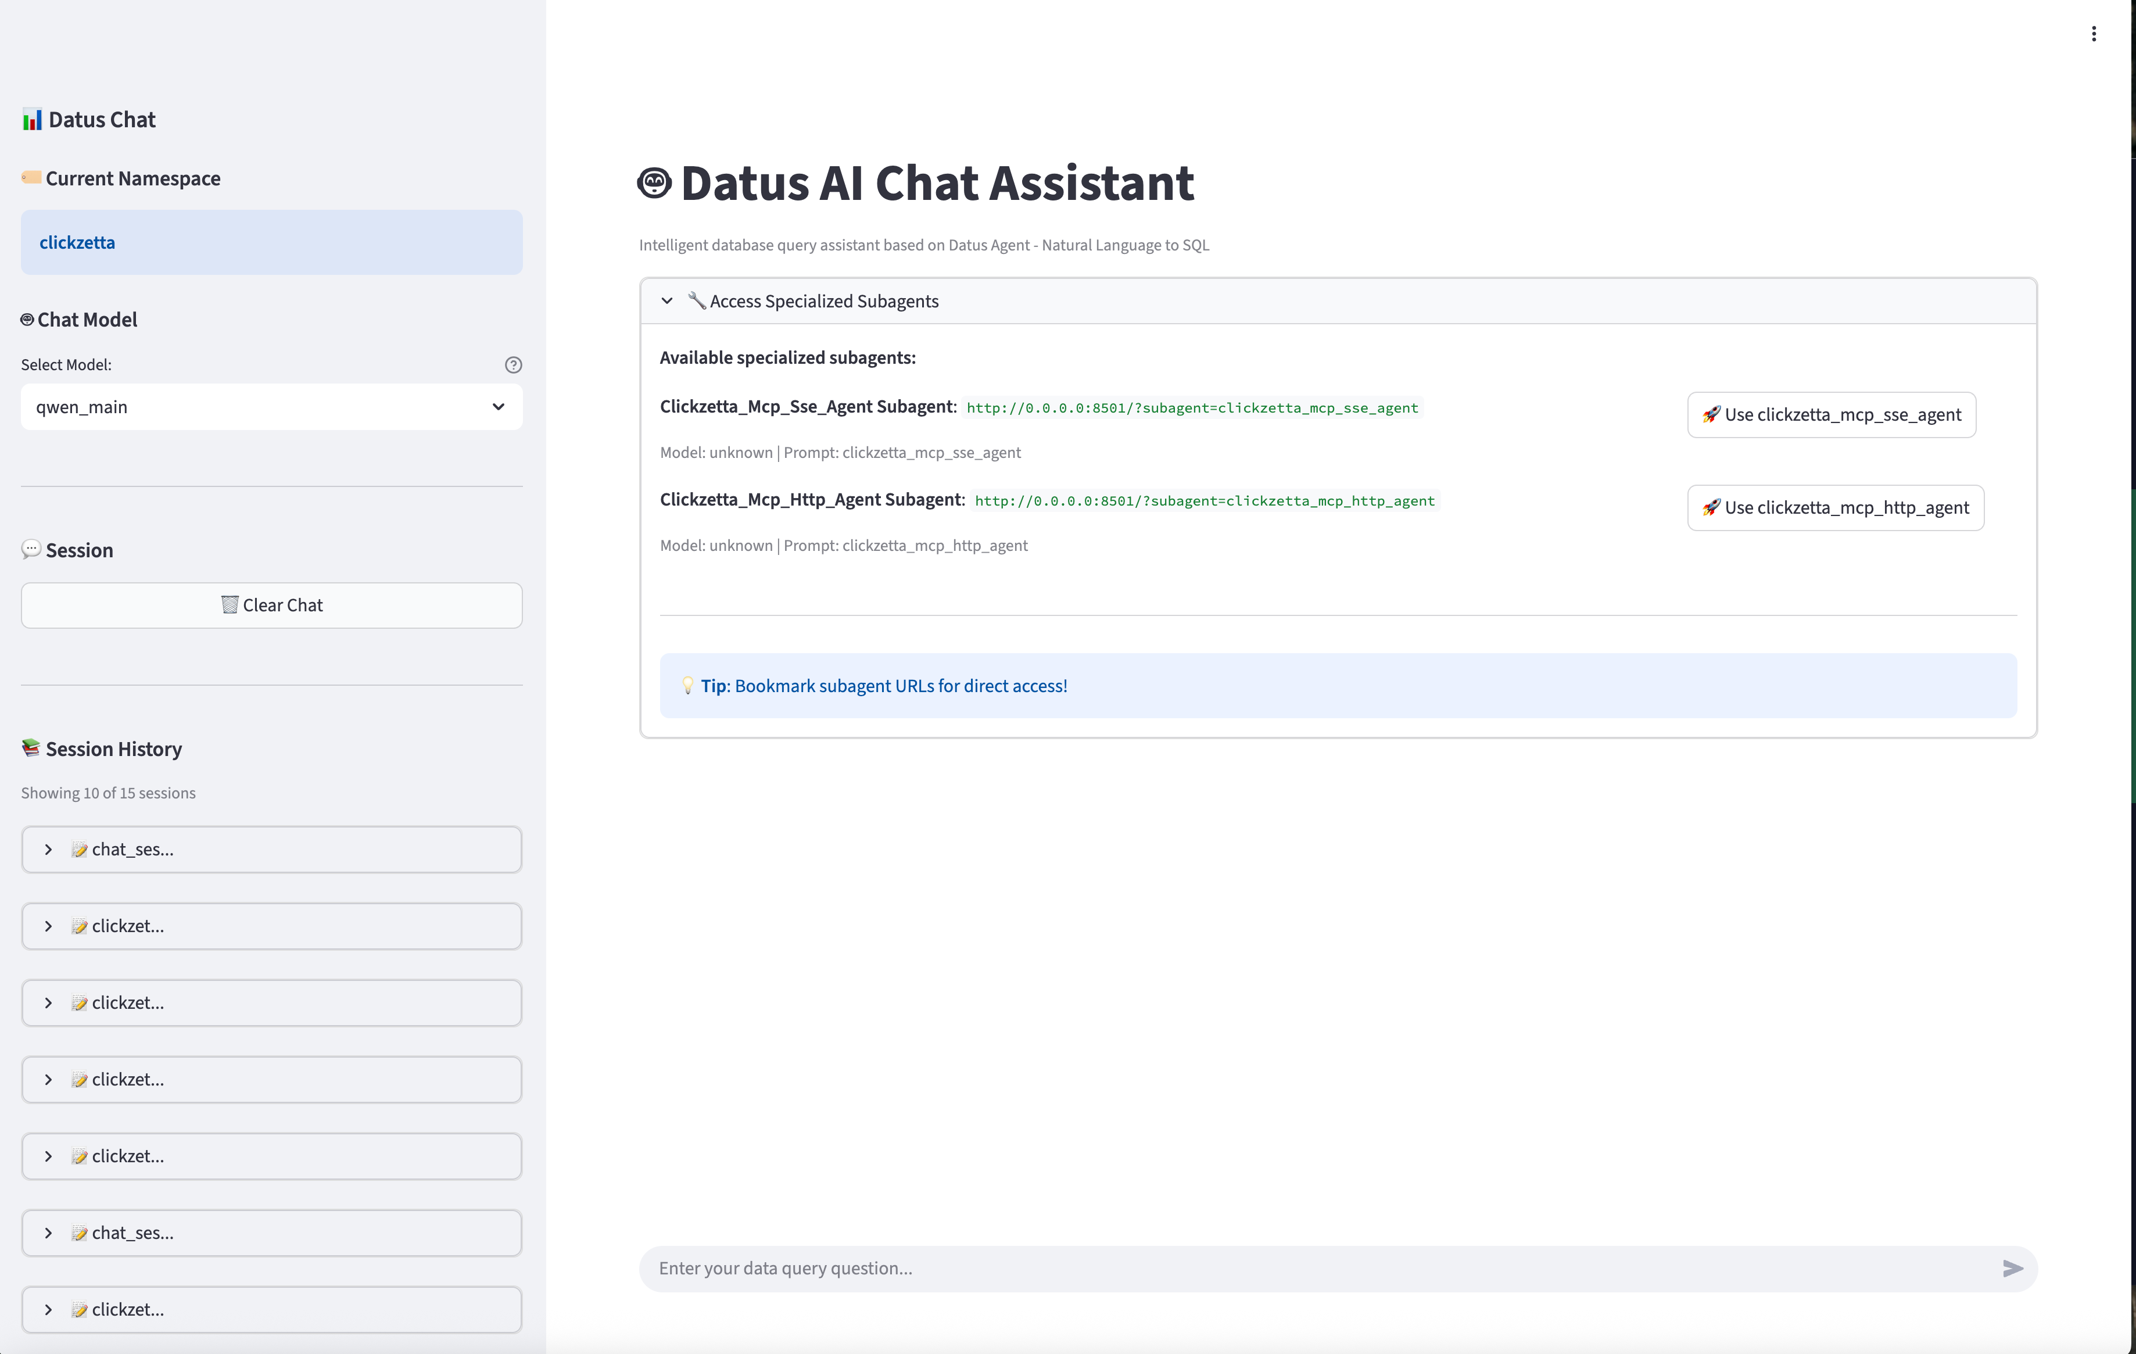Launch the Use clickzetta_mcp_http_agent button

coord(1834,507)
